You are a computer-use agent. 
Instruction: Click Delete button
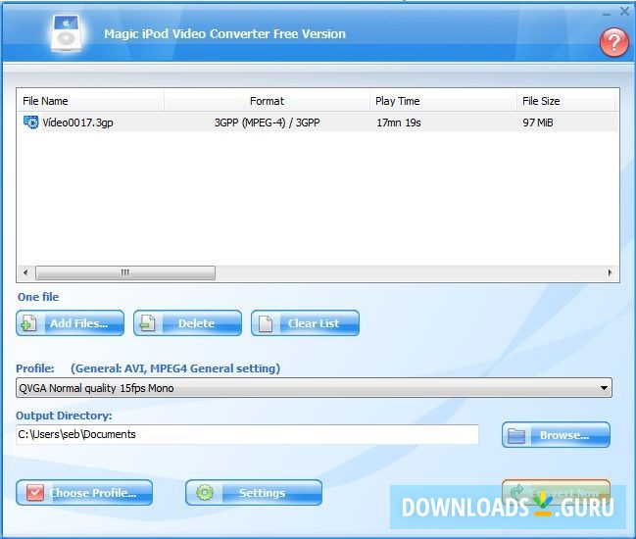coord(187,323)
